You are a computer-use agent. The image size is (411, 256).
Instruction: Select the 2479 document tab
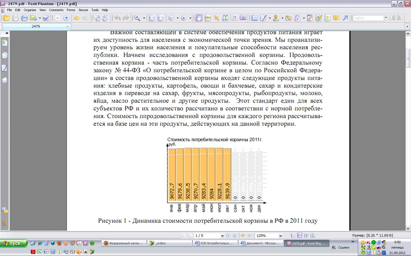36,26
